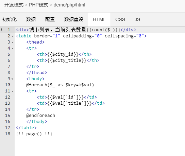Collapse the tr fold arrow on line 11
Viewport: 185px width, 156px height.
click(x=12, y=91)
